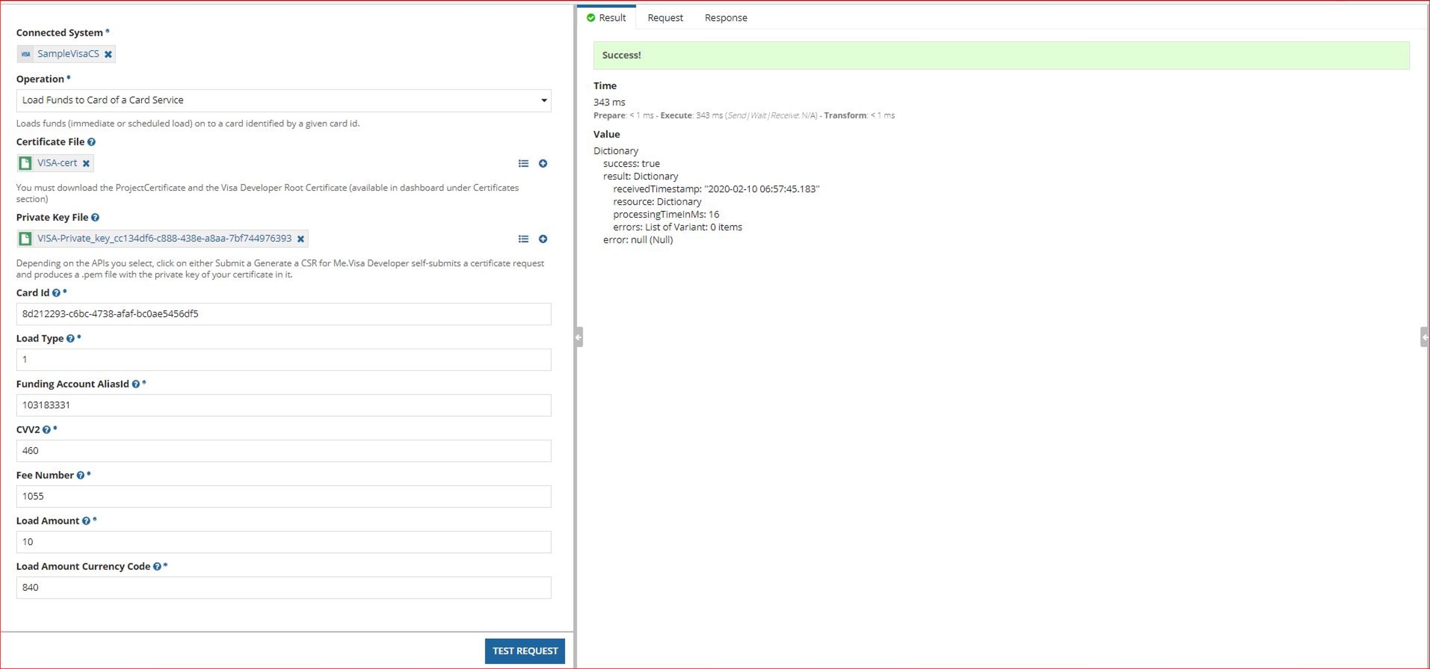Click 'processingTimeInMs: 16' line

click(x=666, y=214)
